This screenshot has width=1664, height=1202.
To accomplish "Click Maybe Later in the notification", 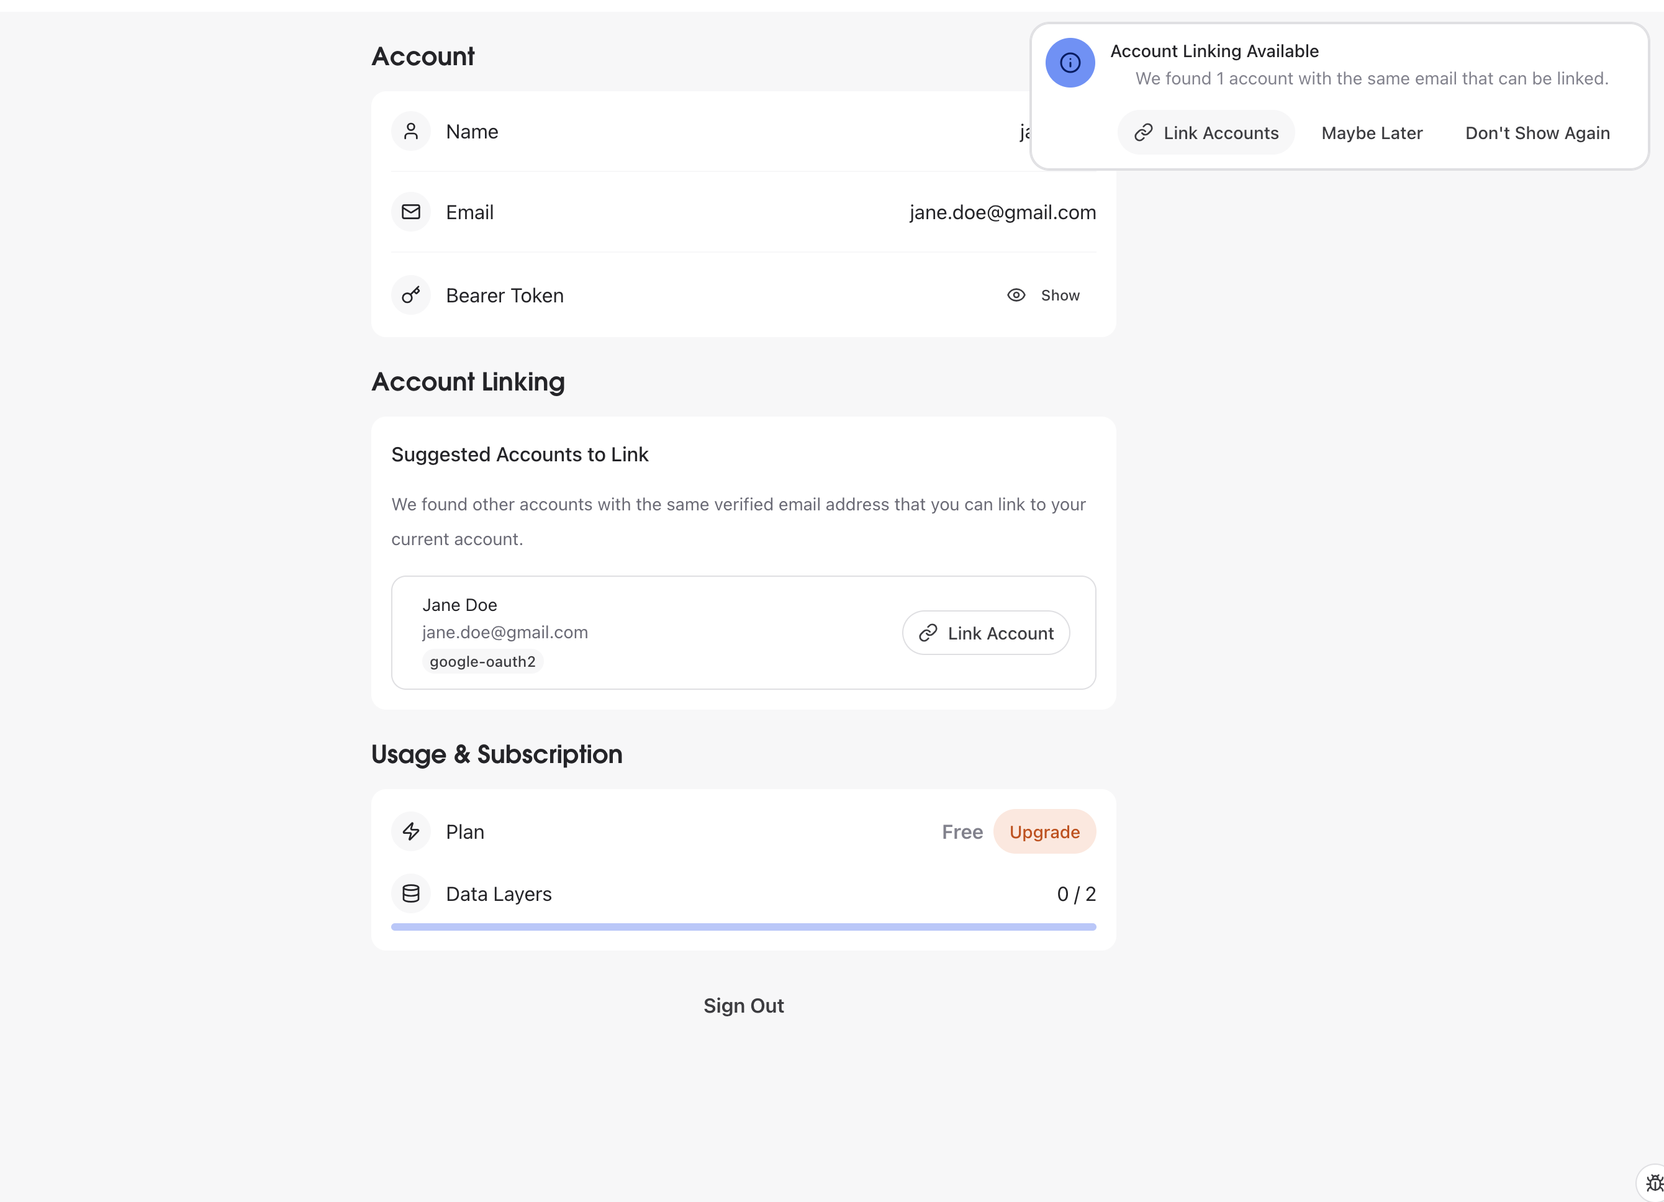I will 1372,133.
